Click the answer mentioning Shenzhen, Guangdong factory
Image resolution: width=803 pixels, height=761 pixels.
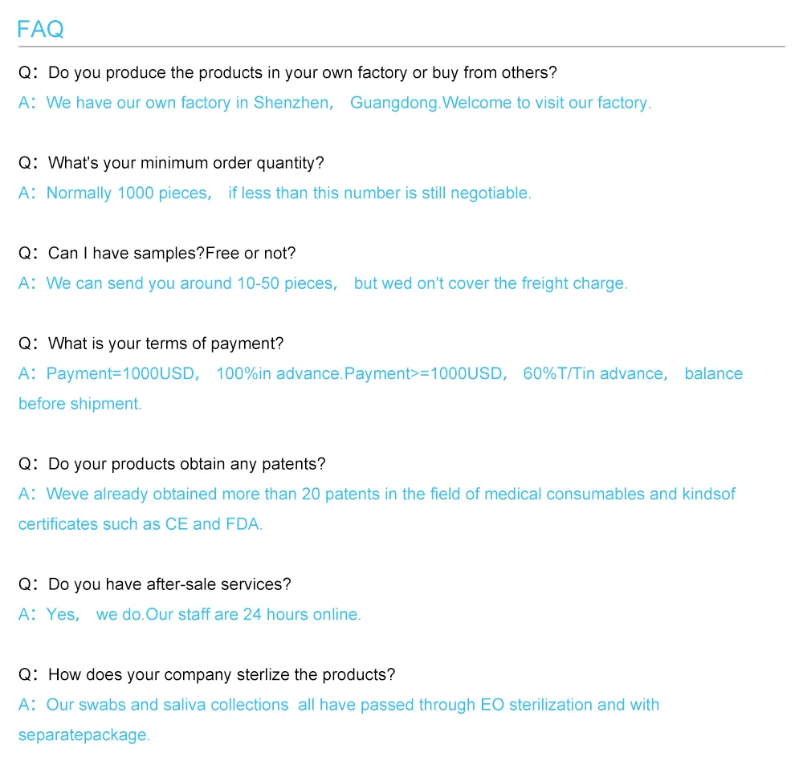click(335, 103)
